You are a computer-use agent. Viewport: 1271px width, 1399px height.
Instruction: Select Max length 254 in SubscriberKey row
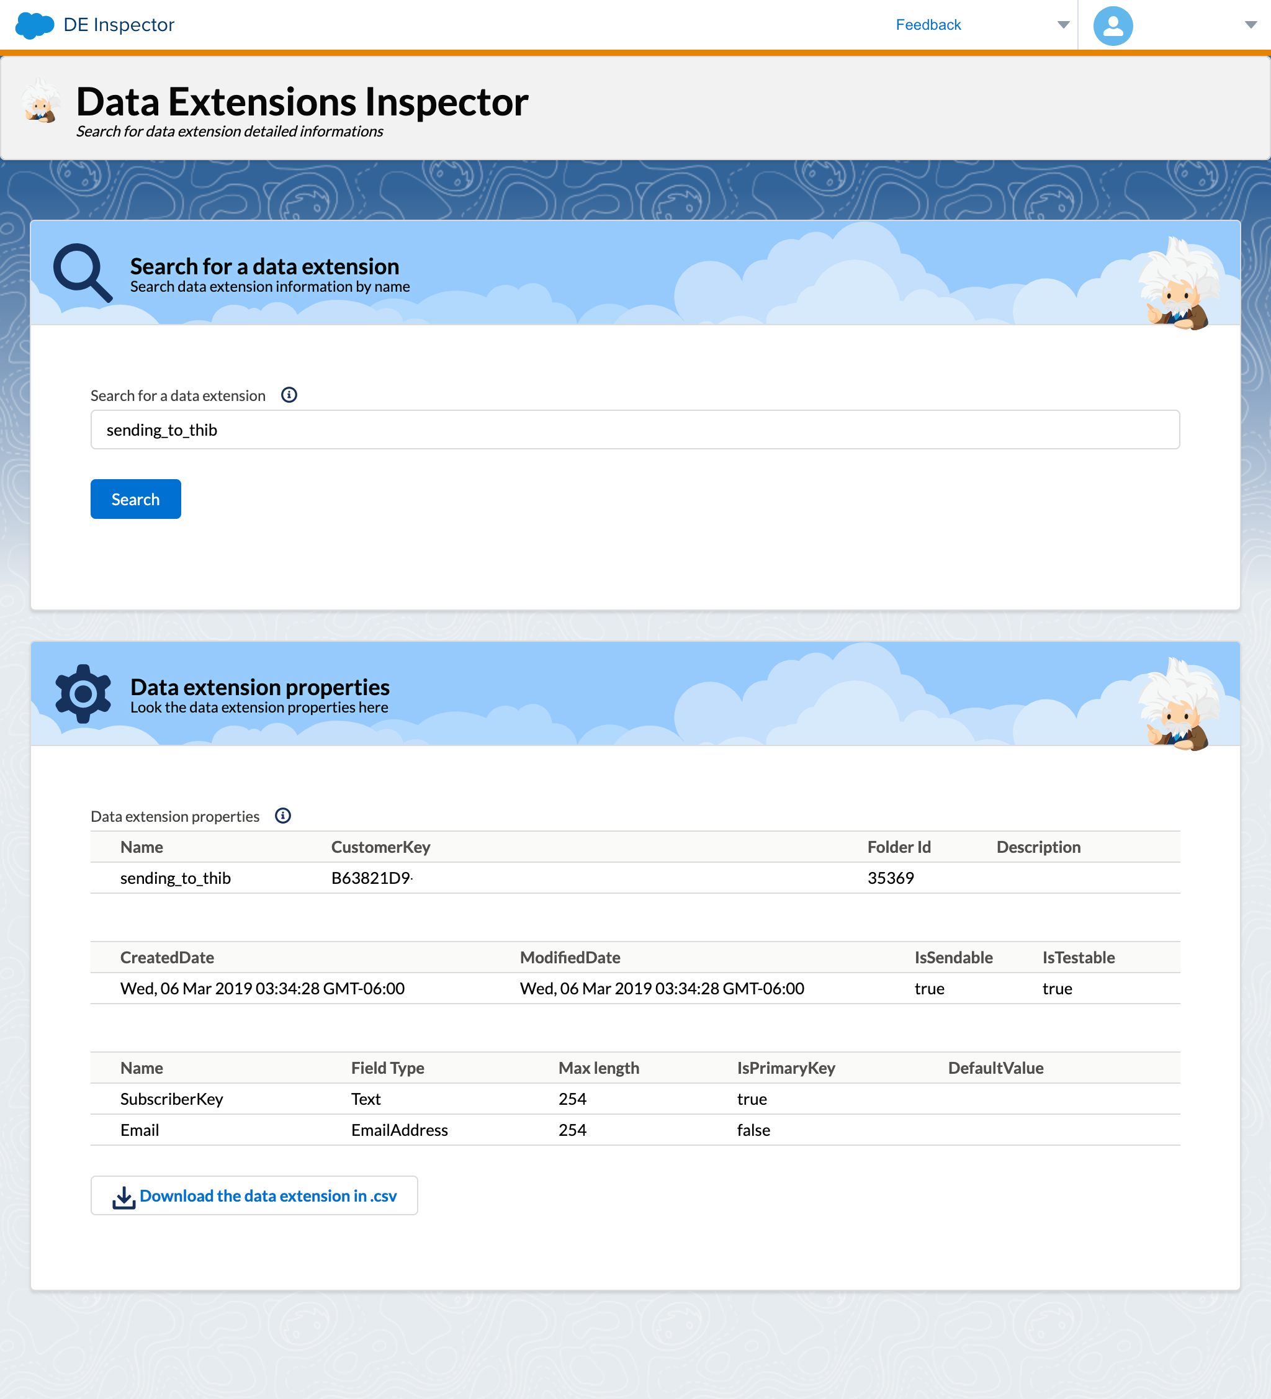pos(572,1099)
